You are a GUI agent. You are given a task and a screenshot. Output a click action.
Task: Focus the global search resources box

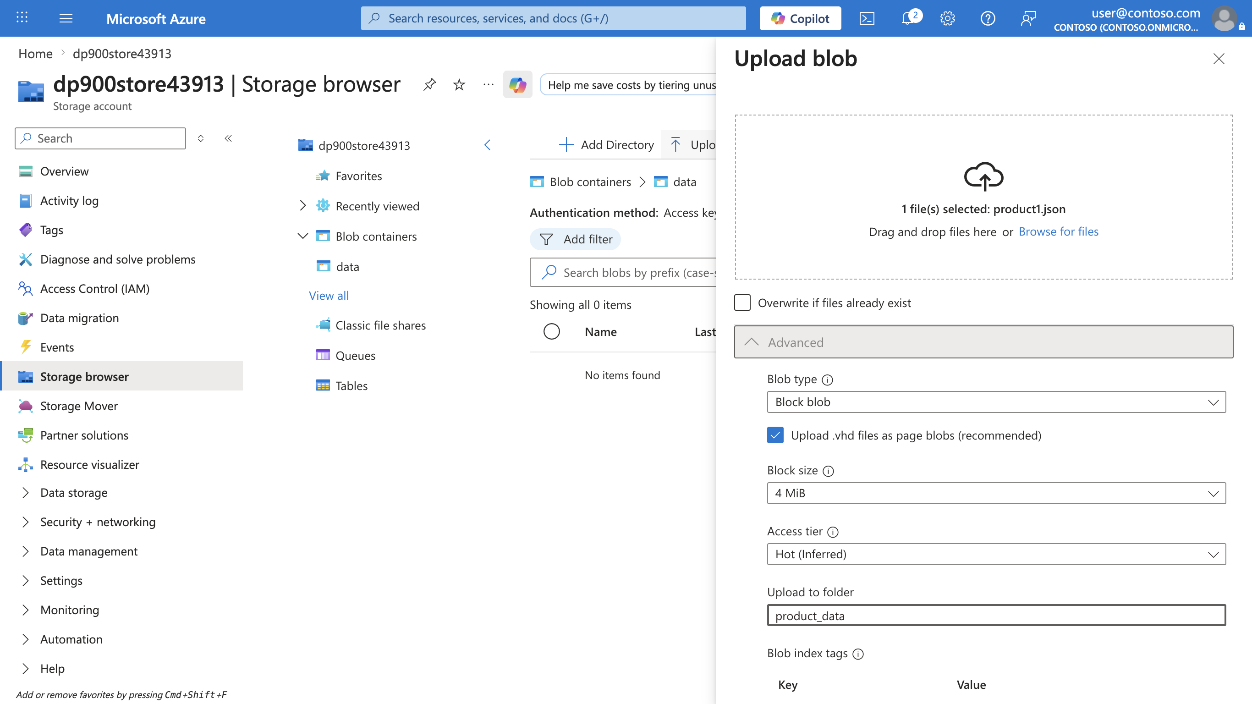pyautogui.click(x=553, y=18)
